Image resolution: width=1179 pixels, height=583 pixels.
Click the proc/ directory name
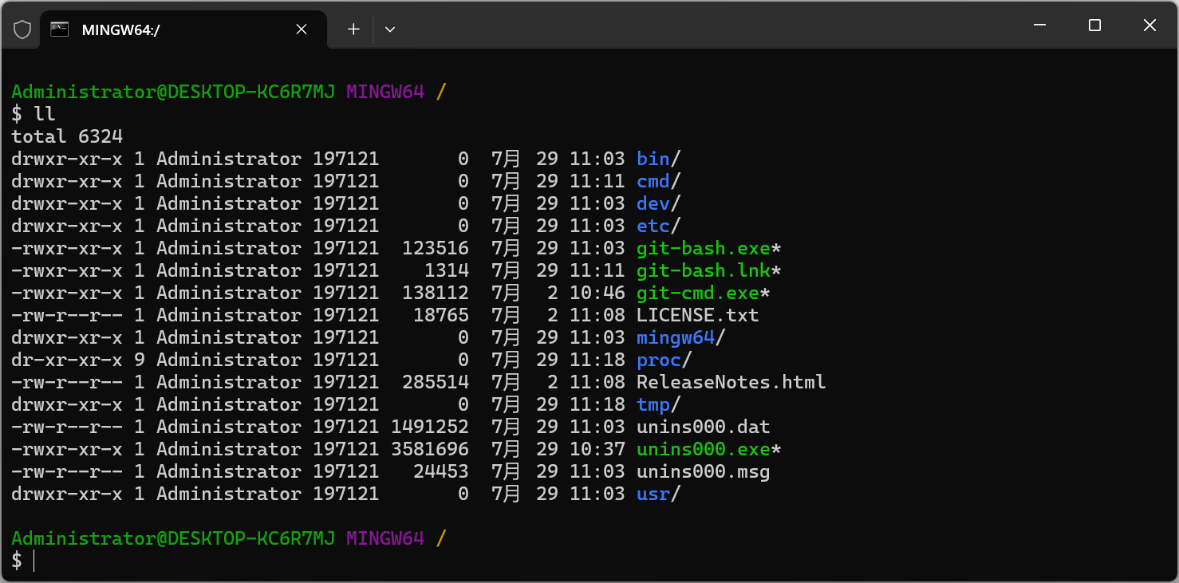tap(664, 360)
